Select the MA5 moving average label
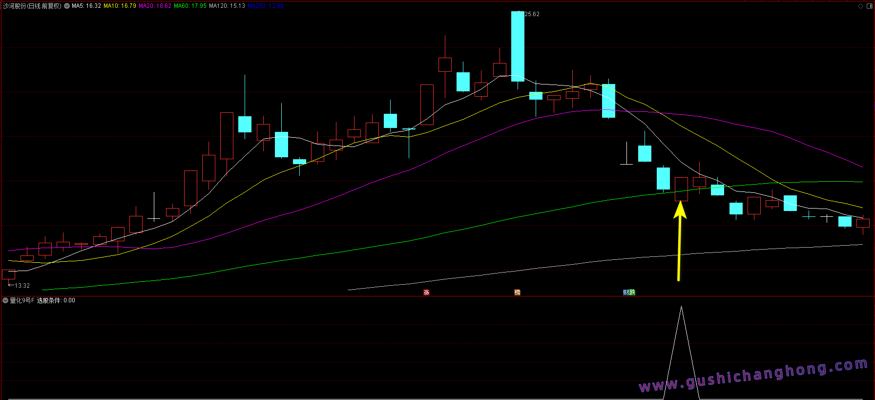Image resolution: width=875 pixels, height=400 pixels. pyautogui.click(x=86, y=6)
